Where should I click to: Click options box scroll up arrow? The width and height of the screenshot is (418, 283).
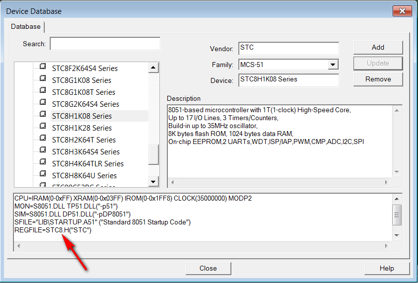coord(397,199)
